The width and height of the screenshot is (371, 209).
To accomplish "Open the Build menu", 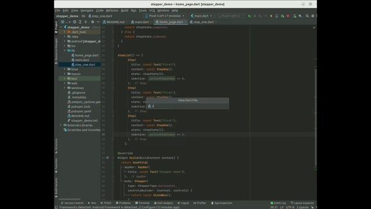I will coord(125,10).
